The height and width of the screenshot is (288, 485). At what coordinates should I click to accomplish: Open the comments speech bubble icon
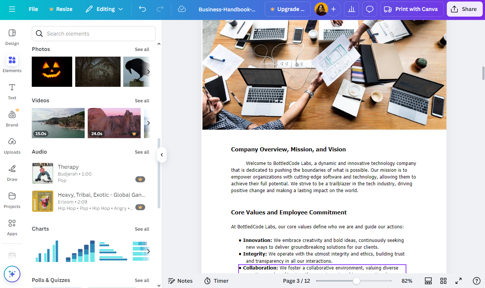point(370,9)
